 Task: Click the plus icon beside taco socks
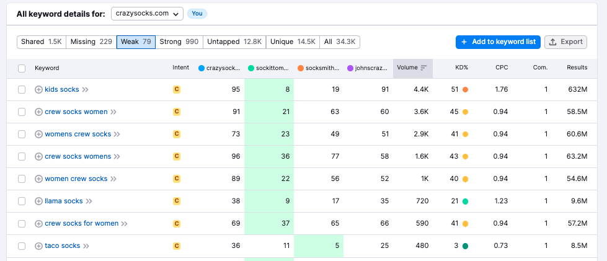pyautogui.click(x=38, y=246)
